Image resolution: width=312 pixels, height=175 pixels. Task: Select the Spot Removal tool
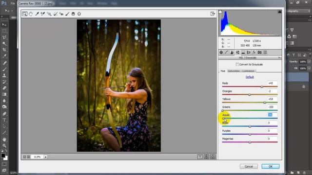pyautogui.click(x=55, y=14)
